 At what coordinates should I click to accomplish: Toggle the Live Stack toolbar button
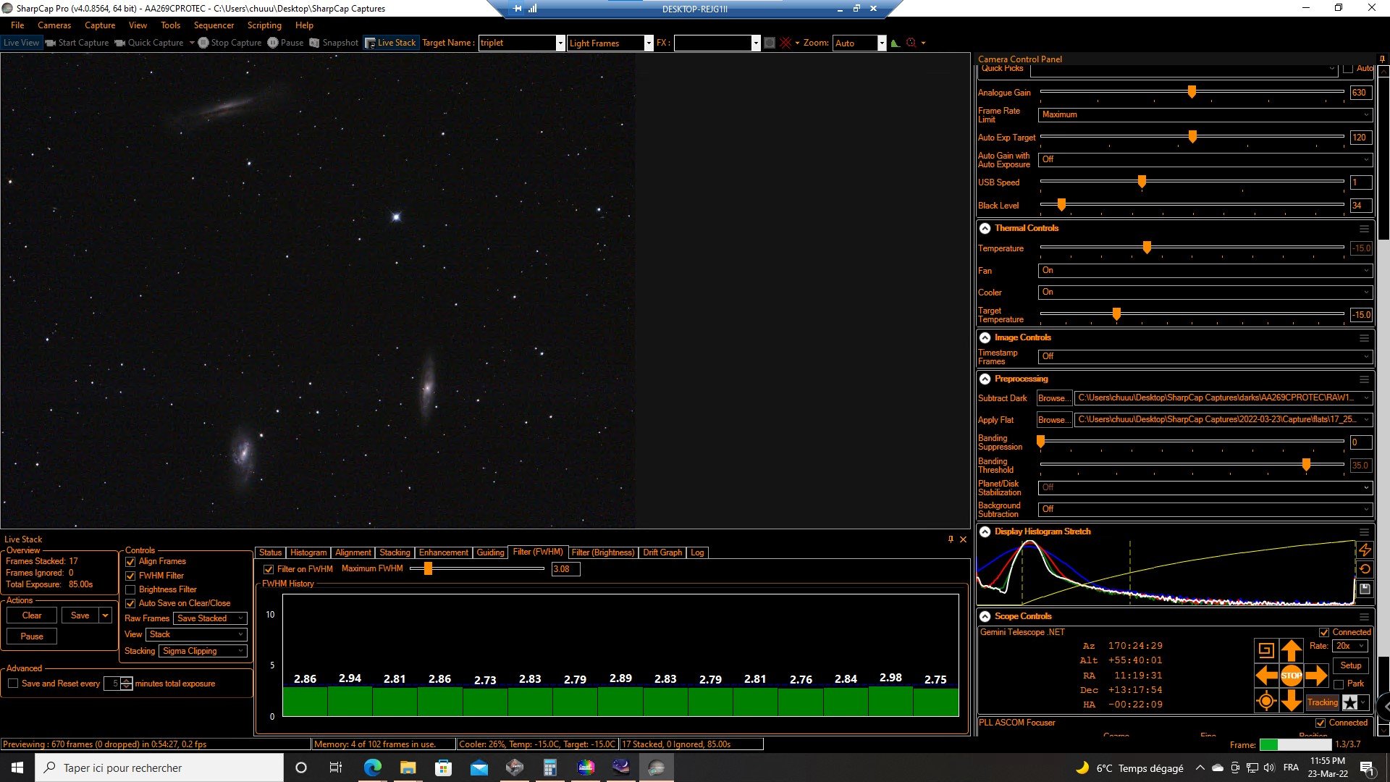(390, 43)
